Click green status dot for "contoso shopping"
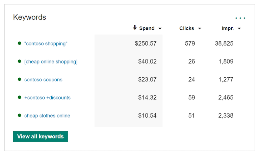 pos(20,43)
